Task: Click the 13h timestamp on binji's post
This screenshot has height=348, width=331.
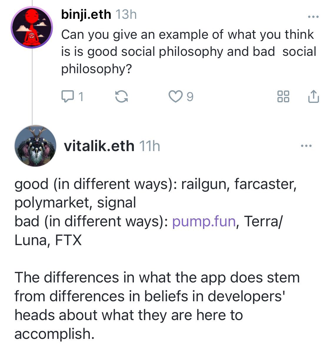Action: point(126,14)
